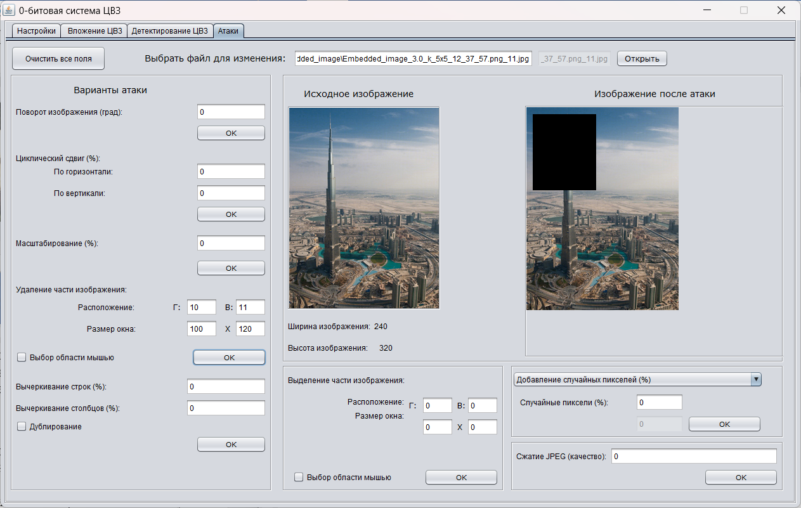Click the window height field showing 120
The image size is (801, 508).
251,329
